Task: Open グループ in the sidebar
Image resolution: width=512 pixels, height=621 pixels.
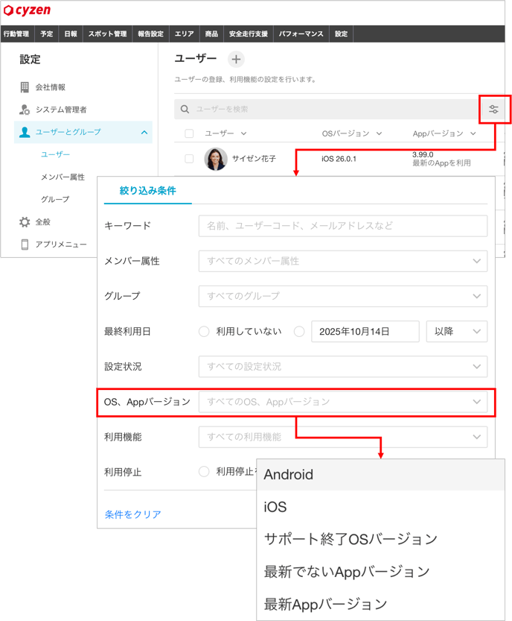Action: (x=55, y=200)
